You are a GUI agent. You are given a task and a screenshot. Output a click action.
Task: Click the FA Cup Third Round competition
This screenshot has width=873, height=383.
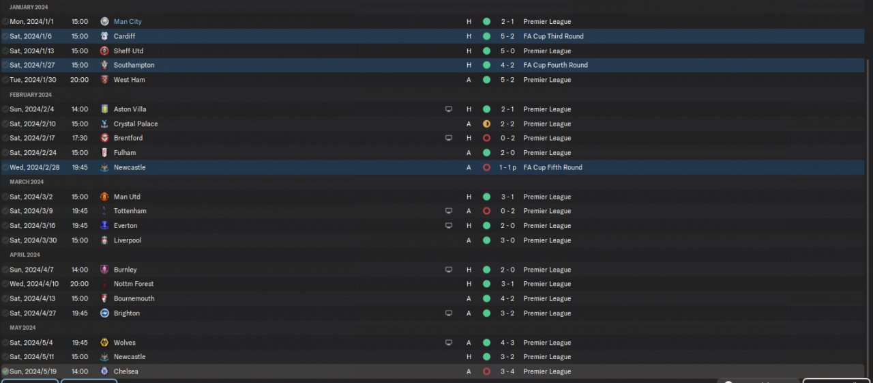click(x=553, y=36)
